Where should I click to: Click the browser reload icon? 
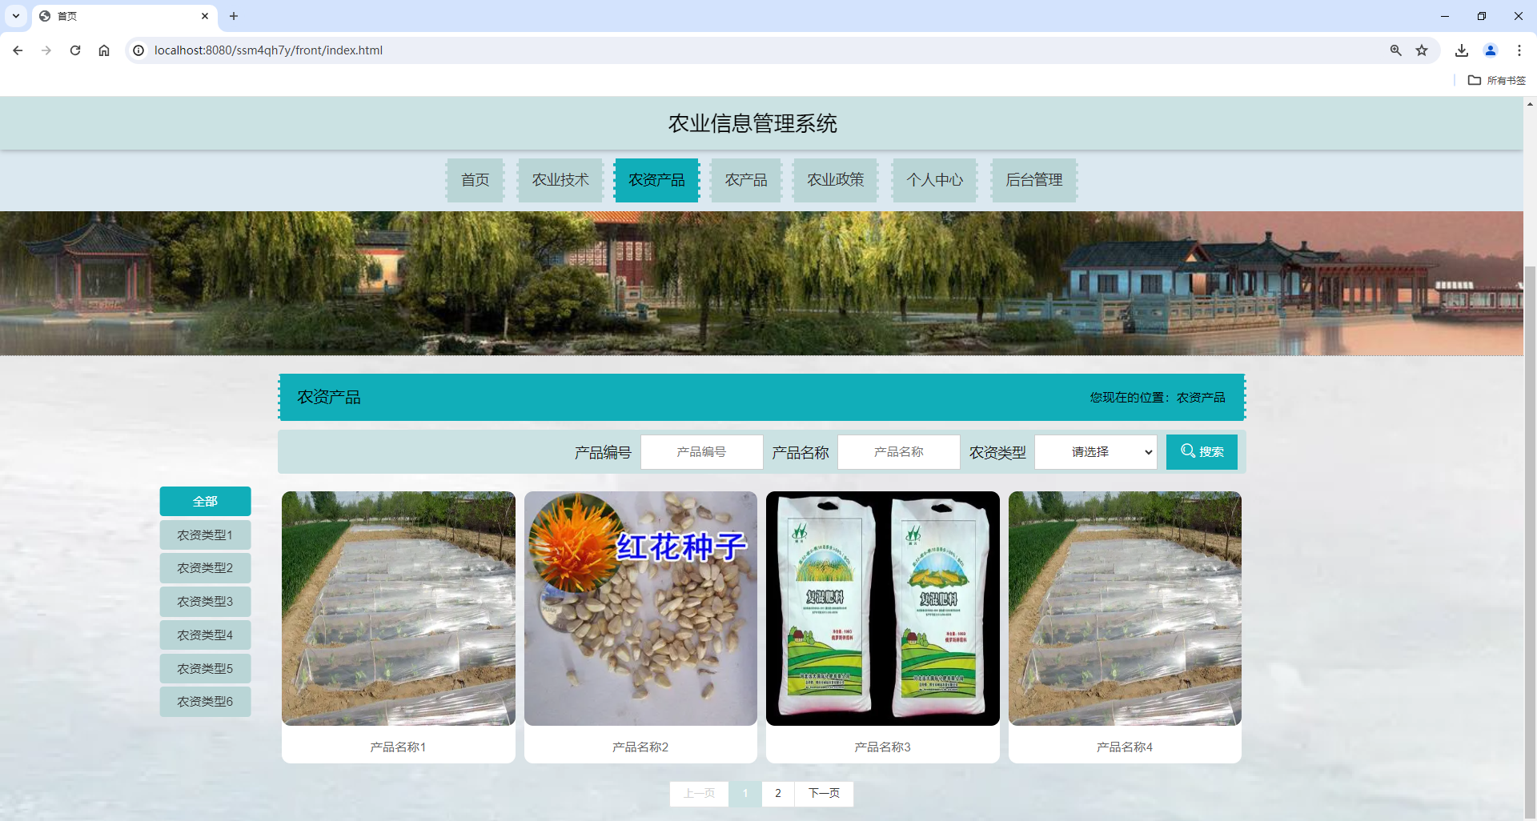click(74, 50)
